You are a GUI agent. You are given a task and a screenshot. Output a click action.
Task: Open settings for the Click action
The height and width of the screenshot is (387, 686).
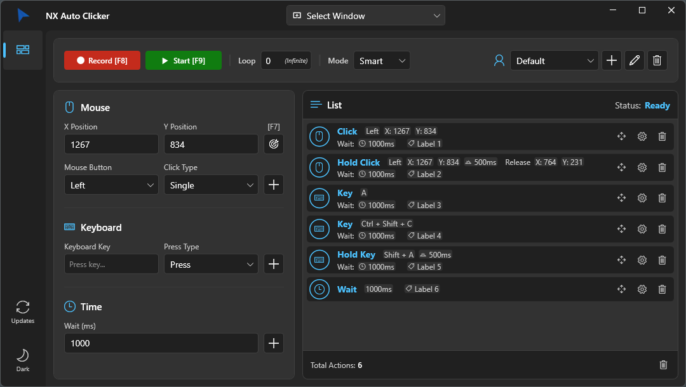pyautogui.click(x=642, y=136)
